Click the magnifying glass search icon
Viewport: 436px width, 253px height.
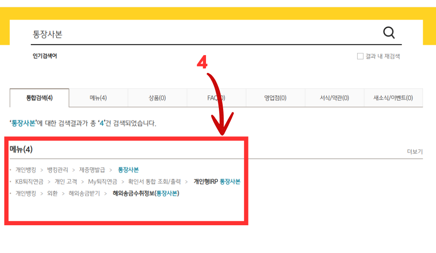388,32
